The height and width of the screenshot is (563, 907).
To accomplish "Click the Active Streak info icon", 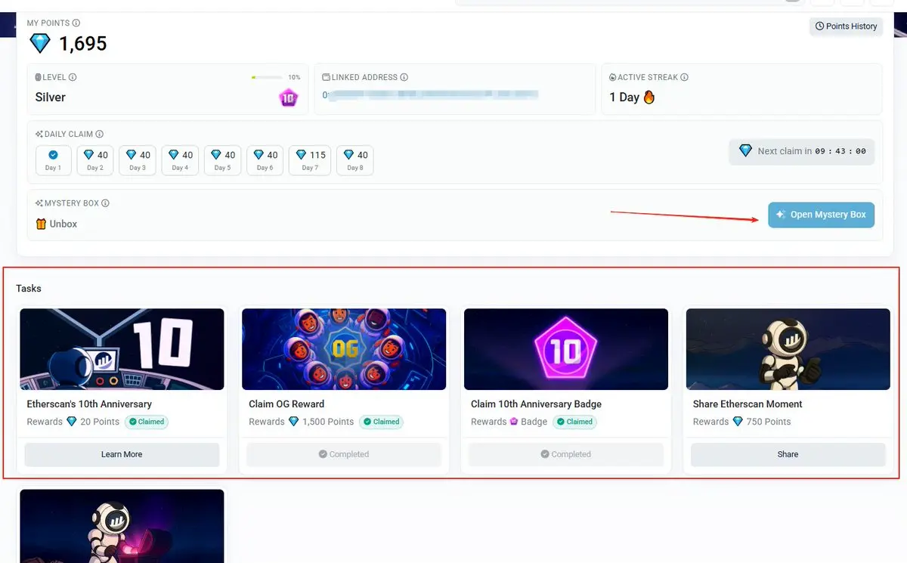I will [x=684, y=77].
